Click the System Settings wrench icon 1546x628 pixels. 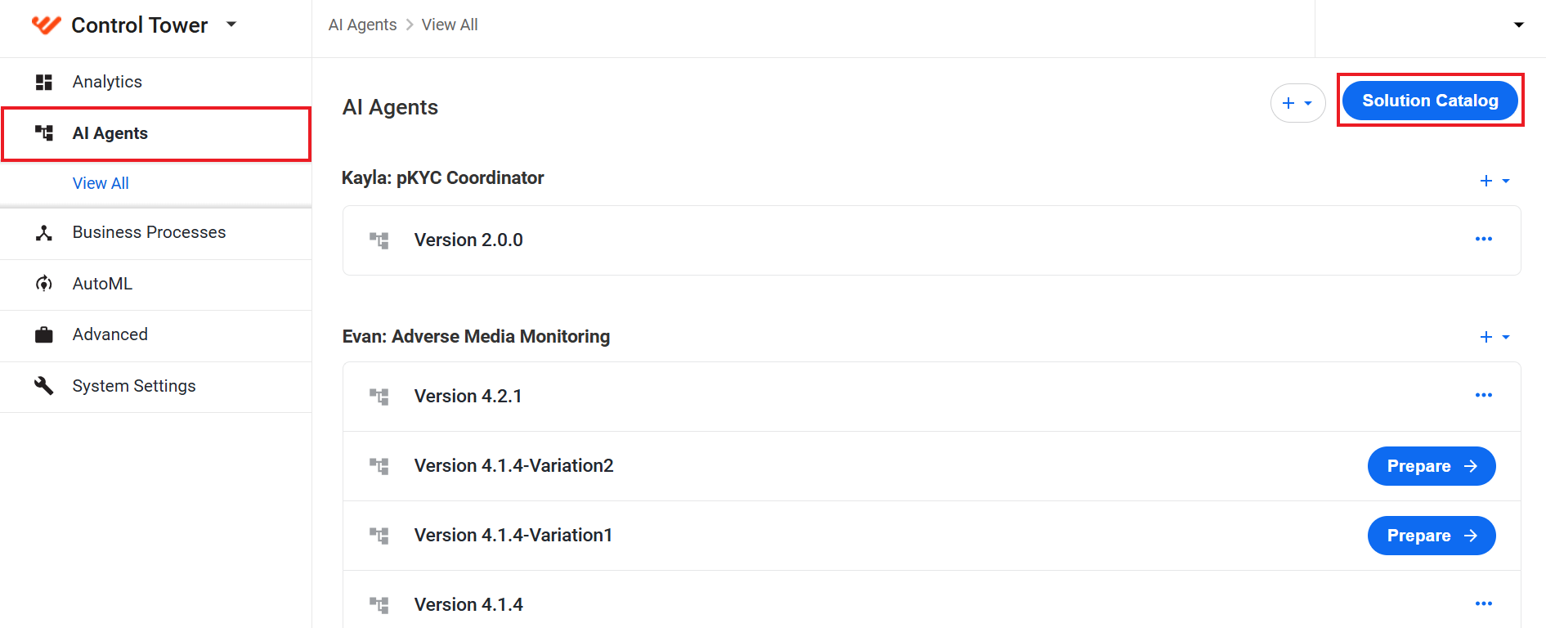click(x=44, y=386)
